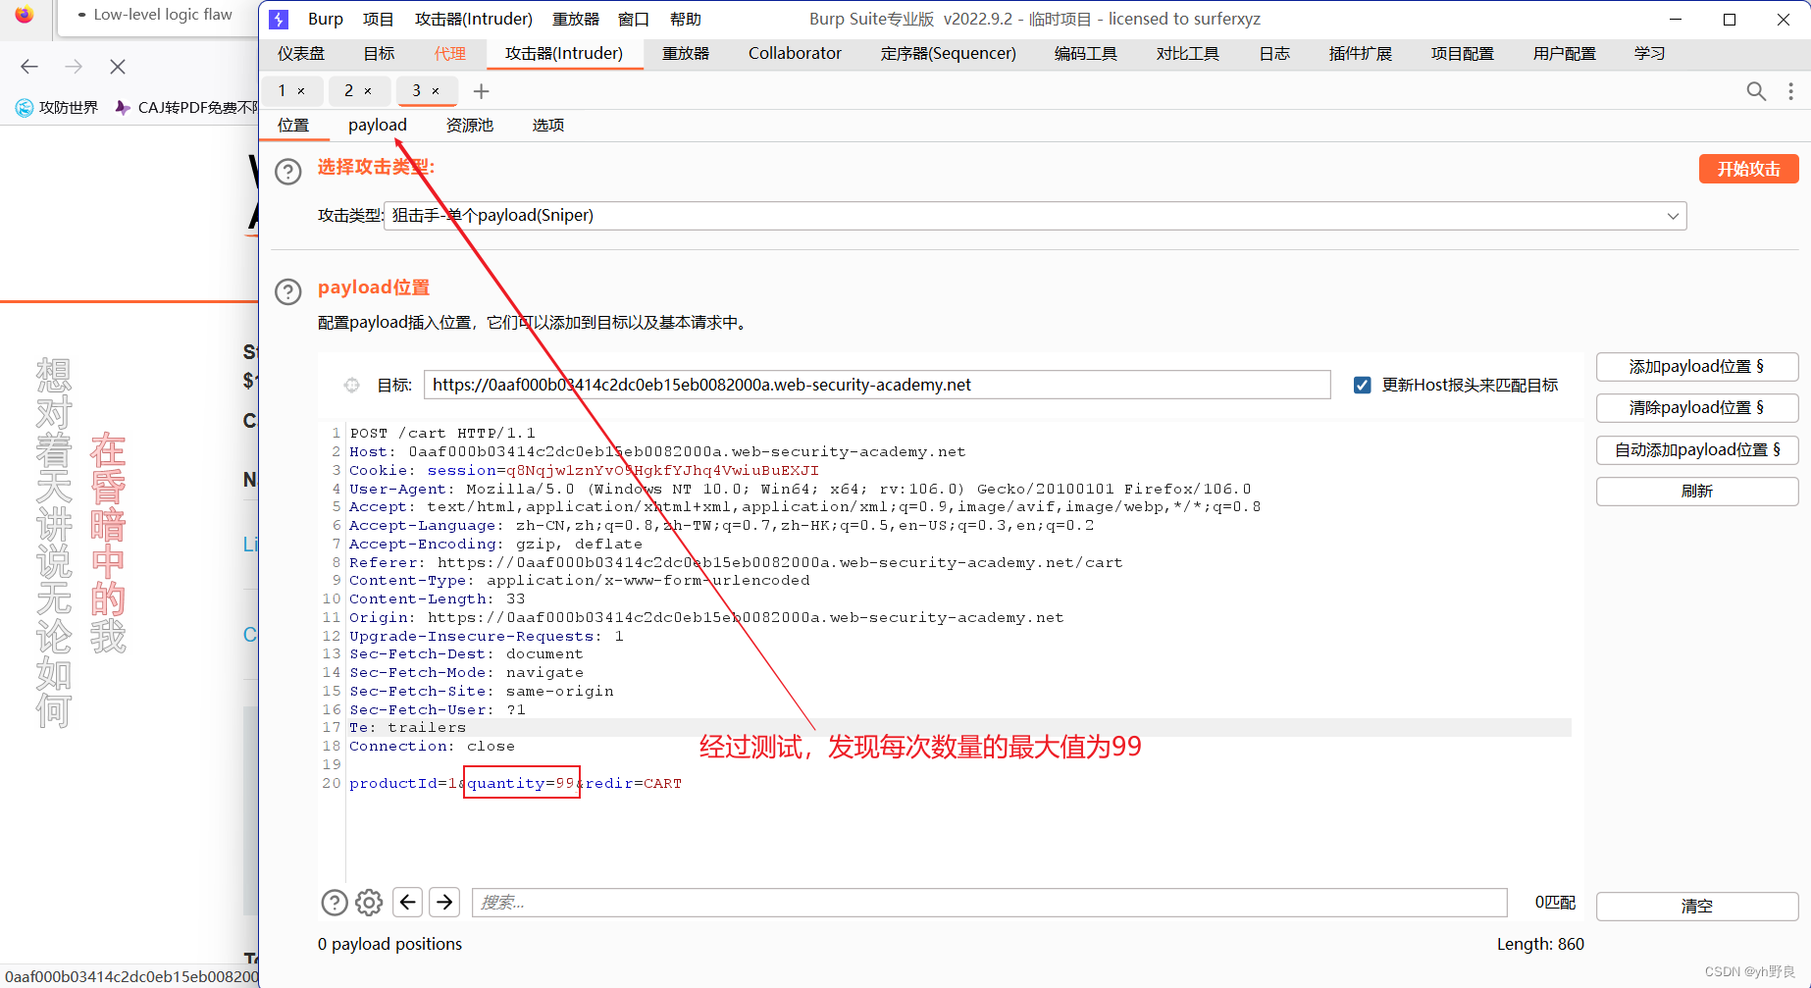The width and height of the screenshot is (1811, 988).
Task: Go to previous match with left arrow
Action: pyautogui.click(x=408, y=902)
